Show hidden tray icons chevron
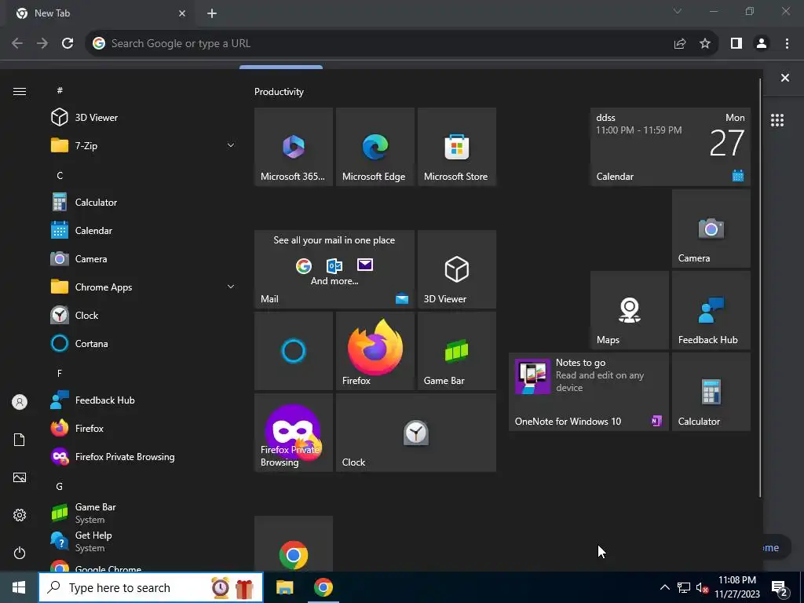This screenshot has height=603, width=804. pos(664,587)
